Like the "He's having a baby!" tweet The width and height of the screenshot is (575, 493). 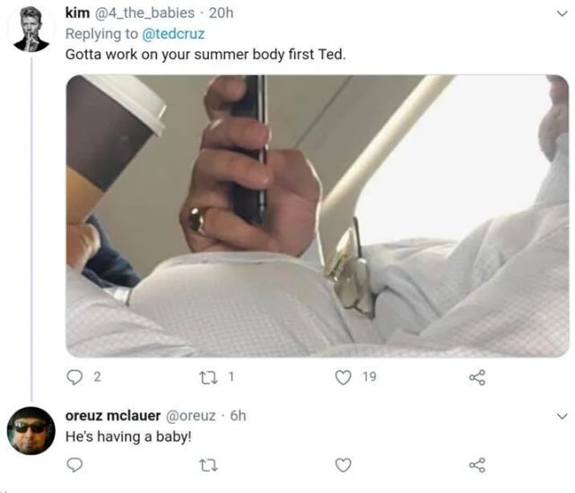342,464
